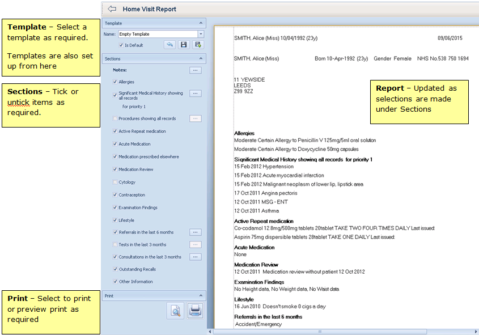Collapse the Sections panel
This screenshot has height=335, width=479.
[201, 58]
